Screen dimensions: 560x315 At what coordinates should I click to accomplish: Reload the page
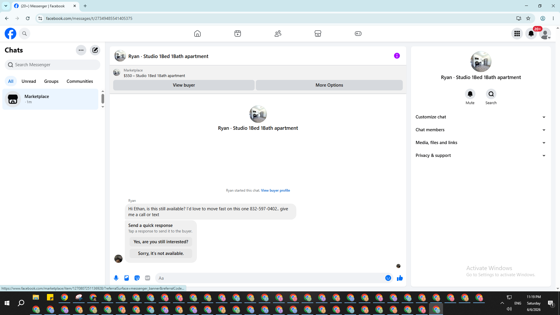28,18
